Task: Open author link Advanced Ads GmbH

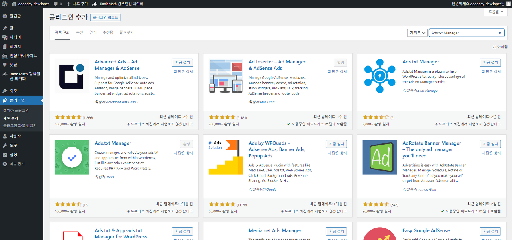Action: coord(122,102)
